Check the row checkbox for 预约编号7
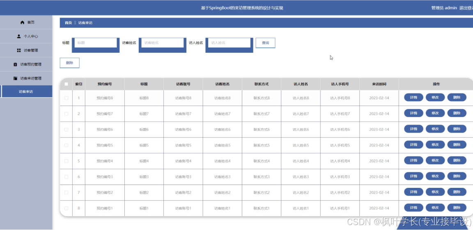The height and width of the screenshot is (230, 473). point(67,114)
